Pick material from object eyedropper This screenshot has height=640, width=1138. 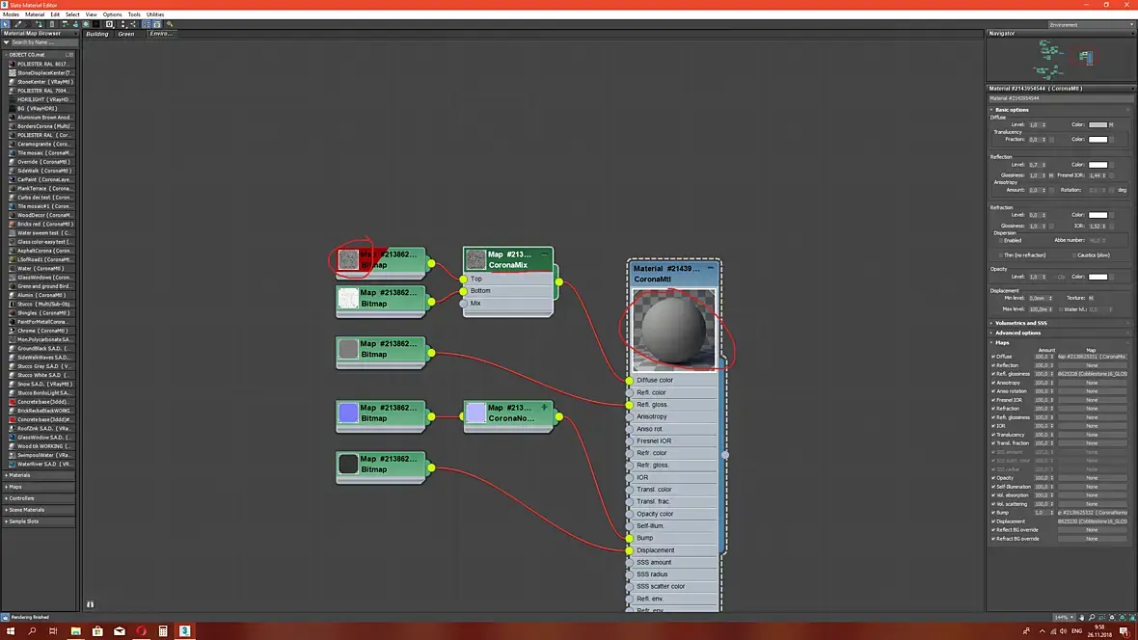point(18,24)
